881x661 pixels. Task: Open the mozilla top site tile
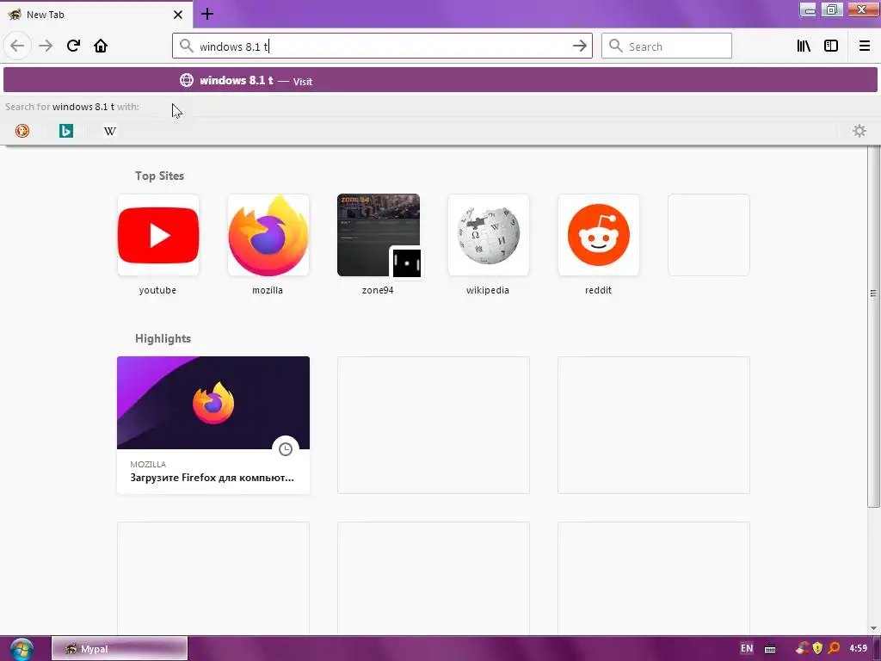tap(268, 235)
